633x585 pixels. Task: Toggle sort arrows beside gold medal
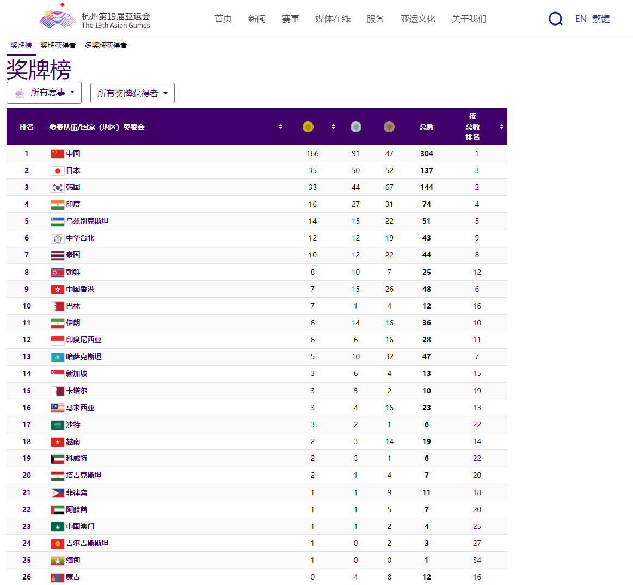click(333, 127)
